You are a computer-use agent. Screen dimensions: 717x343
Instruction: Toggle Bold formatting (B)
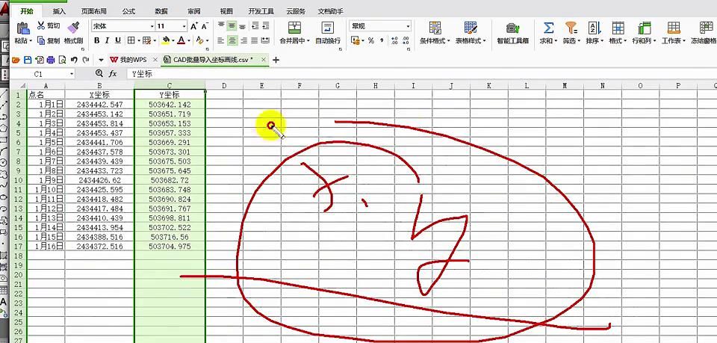(x=96, y=40)
